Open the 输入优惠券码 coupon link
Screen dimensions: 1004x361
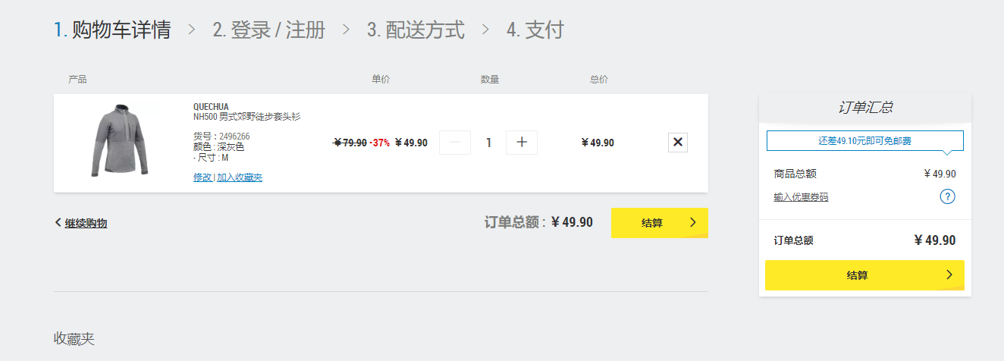click(801, 197)
